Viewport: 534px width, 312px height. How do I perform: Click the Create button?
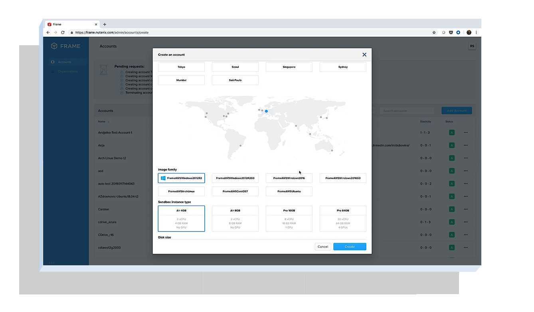(350, 247)
